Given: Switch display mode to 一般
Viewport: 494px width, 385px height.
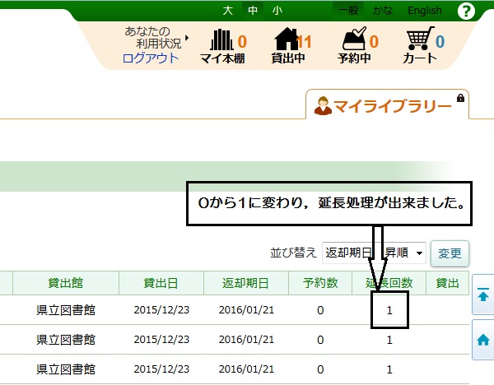Looking at the screenshot, I should pyautogui.click(x=348, y=11).
